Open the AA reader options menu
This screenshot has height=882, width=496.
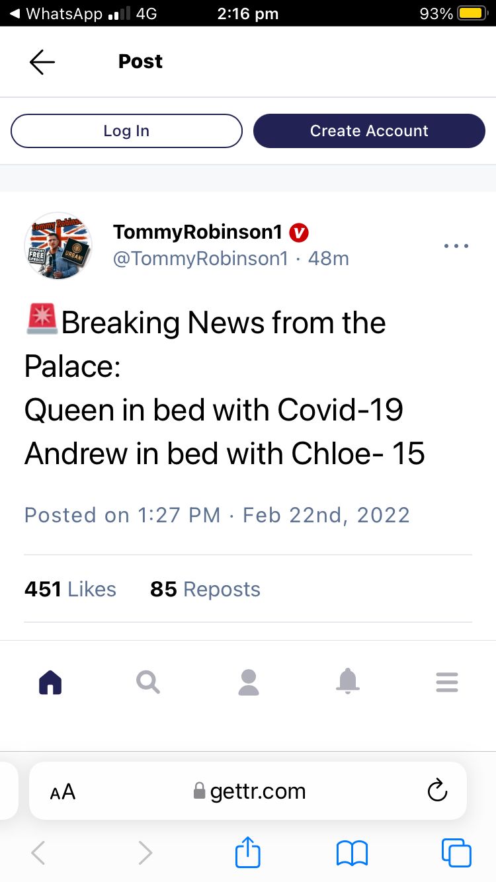(x=63, y=791)
